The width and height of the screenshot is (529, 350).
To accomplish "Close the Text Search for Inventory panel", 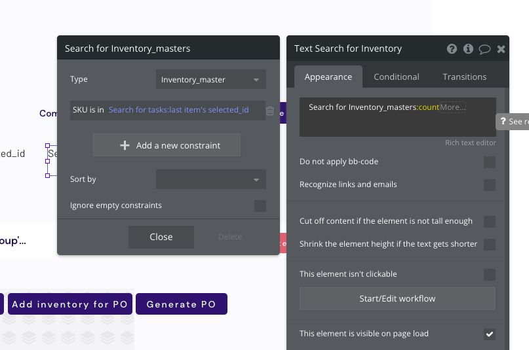I will tap(501, 48).
